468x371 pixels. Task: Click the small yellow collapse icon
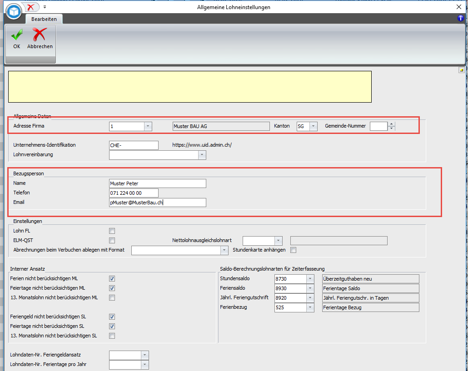[461, 70]
